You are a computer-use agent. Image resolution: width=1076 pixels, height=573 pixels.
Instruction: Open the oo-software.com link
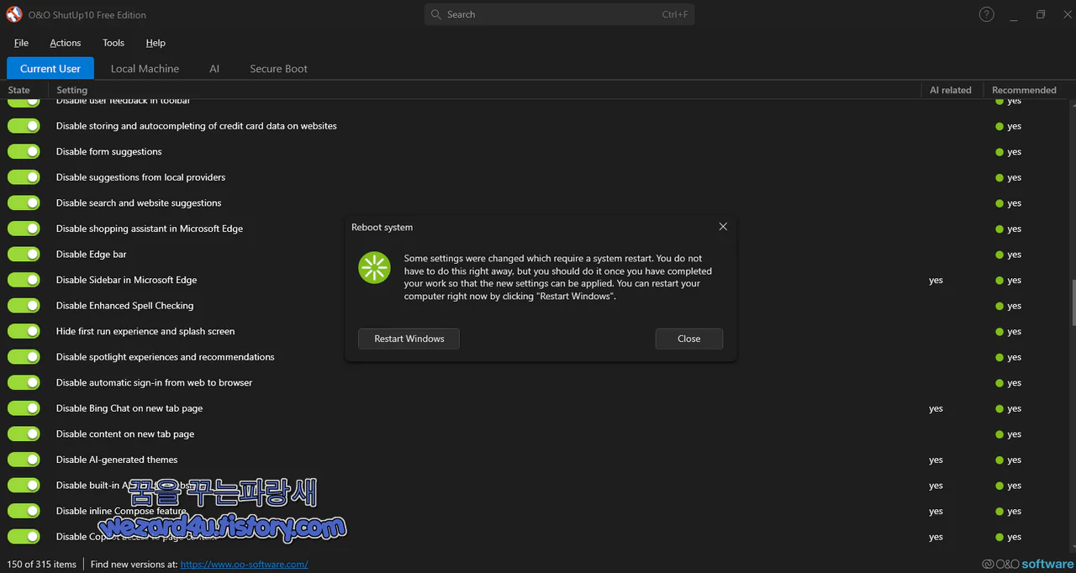(x=244, y=564)
